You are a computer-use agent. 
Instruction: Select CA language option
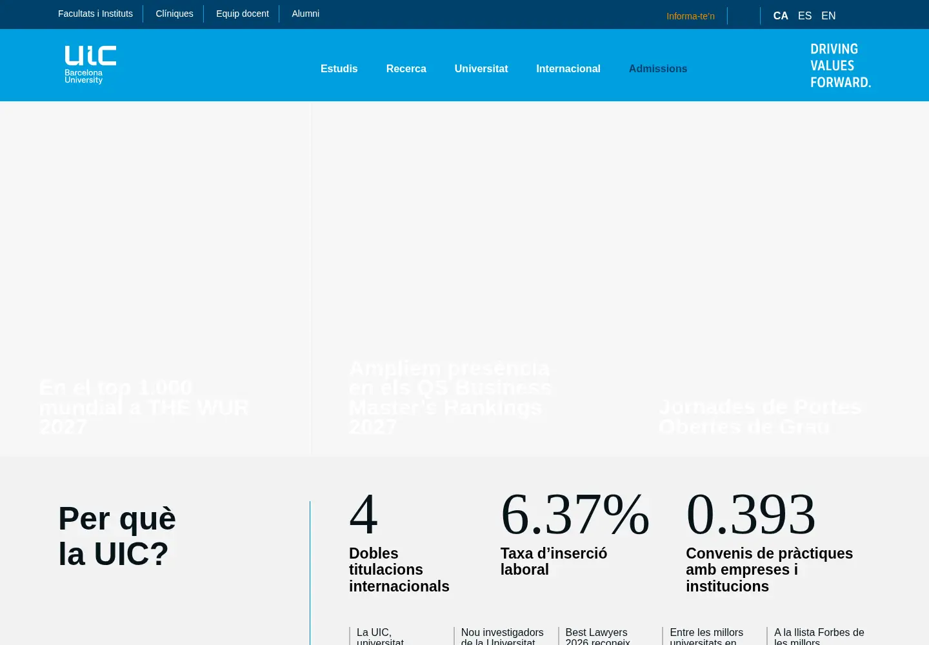click(781, 16)
